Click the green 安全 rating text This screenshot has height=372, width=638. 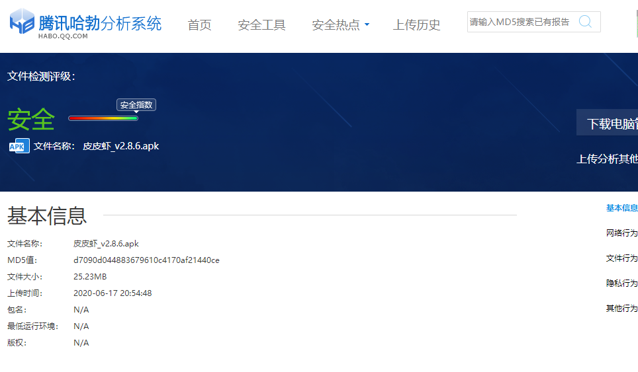(x=31, y=120)
